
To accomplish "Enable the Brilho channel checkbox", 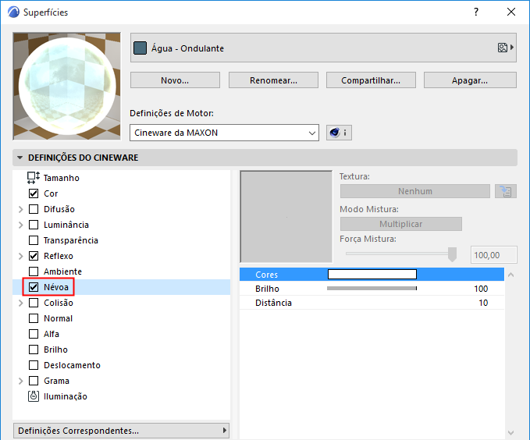I will click(x=34, y=350).
